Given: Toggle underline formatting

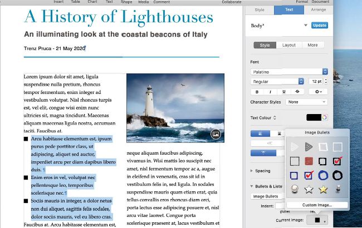Looking at the screenshot, I should (x=284, y=92).
